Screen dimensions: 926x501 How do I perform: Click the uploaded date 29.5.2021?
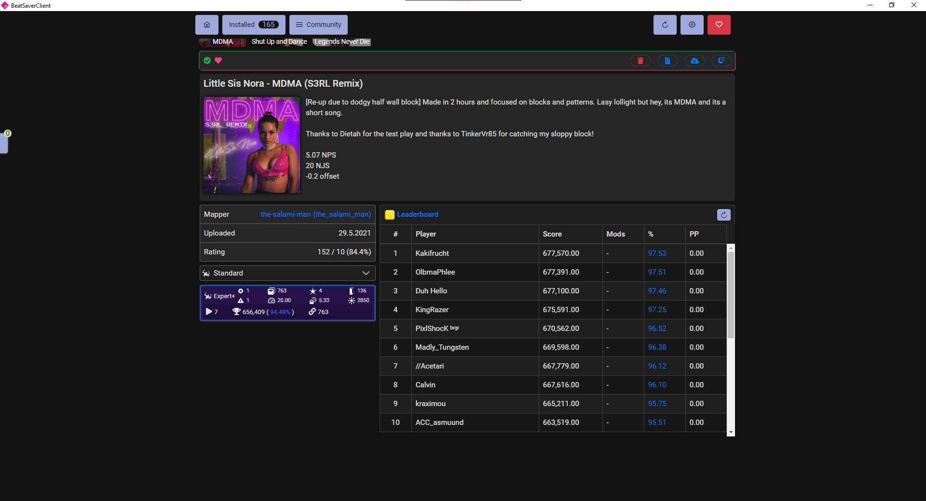(x=354, y=233)
